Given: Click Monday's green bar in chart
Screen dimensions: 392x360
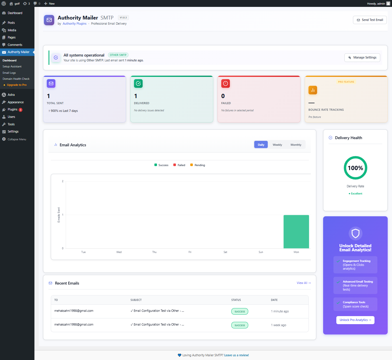Looking at the screenshot, I should tap(296, 231).
